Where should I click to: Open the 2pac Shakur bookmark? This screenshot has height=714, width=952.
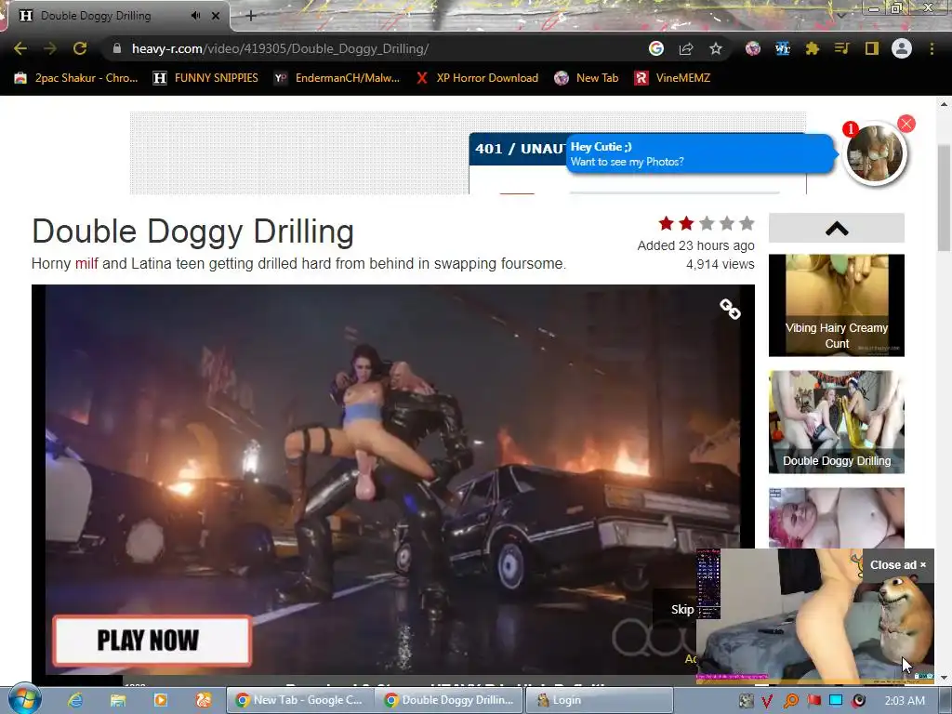76,78
